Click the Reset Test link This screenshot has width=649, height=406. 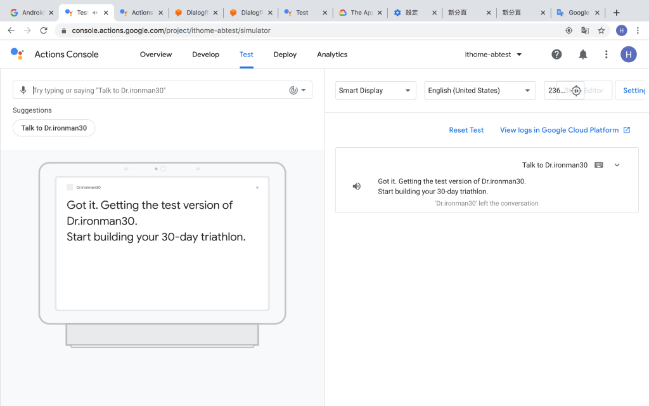point(466,130)
